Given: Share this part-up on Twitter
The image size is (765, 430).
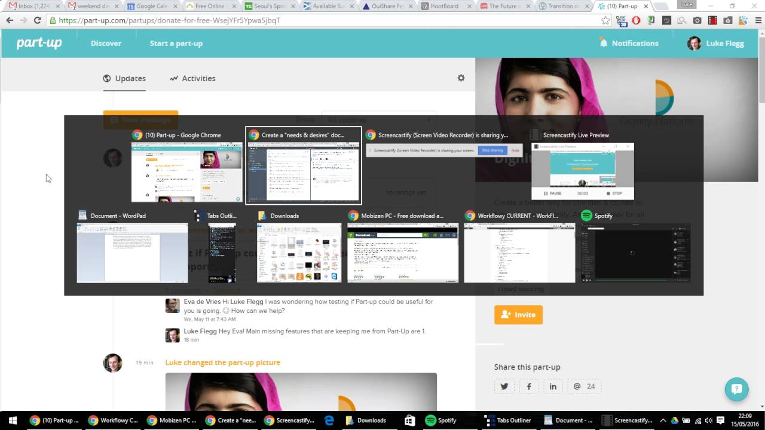Looking at the screenshot, I should tap(504, 386).
